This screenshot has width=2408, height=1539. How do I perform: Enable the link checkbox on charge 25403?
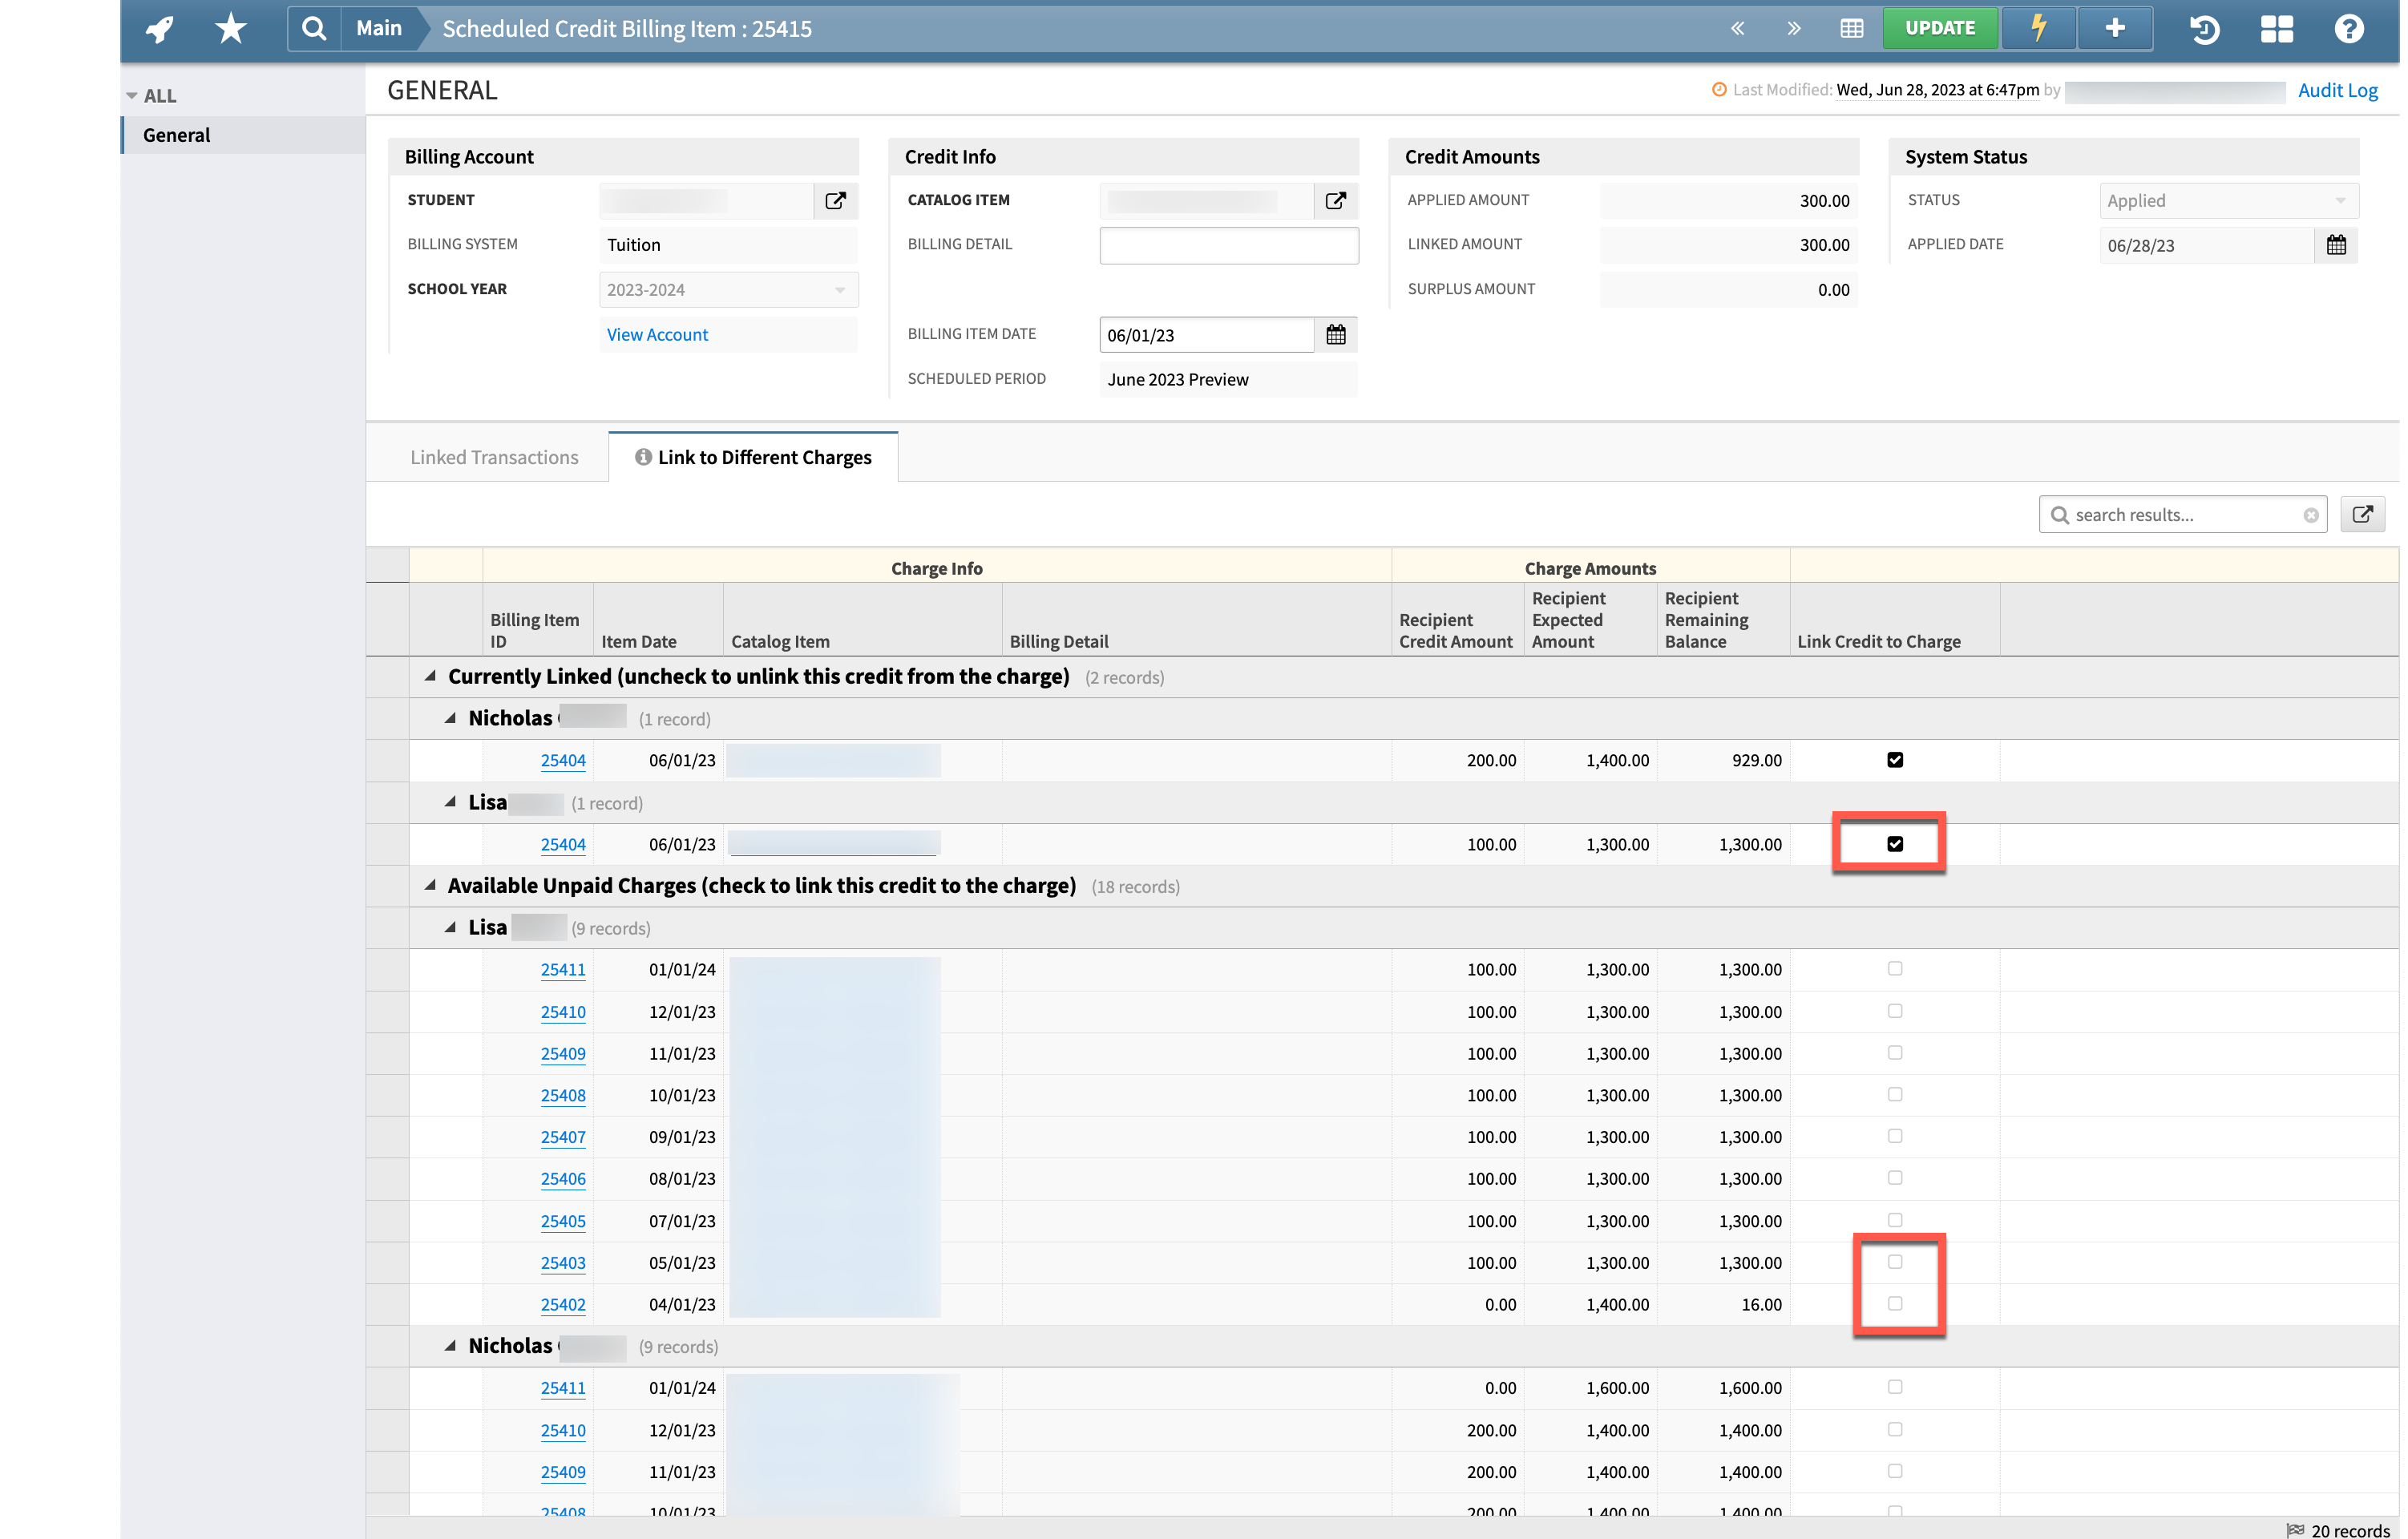1895,1262
